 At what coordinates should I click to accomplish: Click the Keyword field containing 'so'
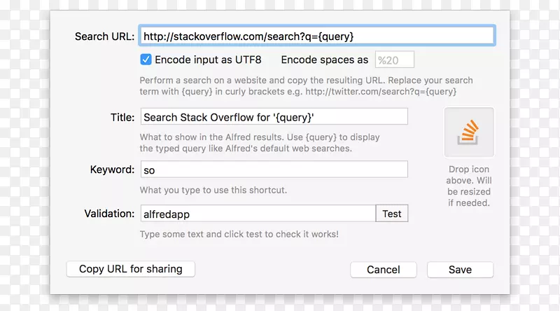coord(274,170)
